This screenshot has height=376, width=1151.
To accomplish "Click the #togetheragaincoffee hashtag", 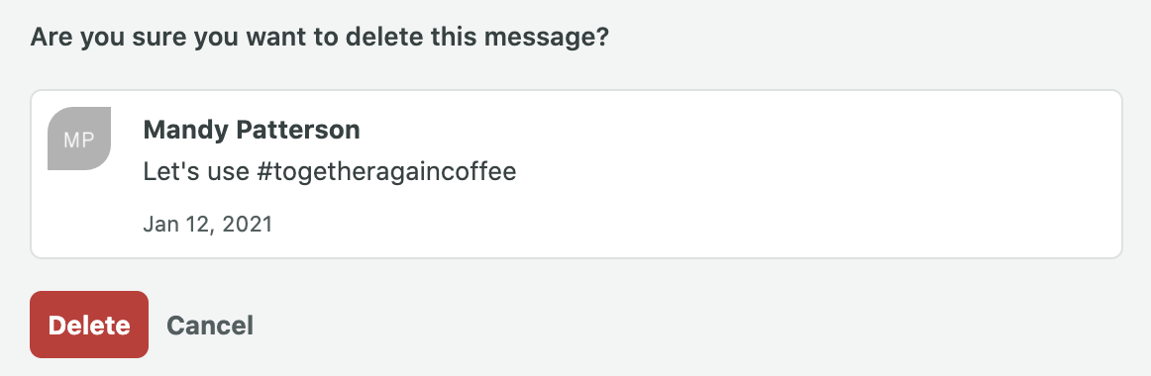I will pyautogui.click(x=387, y=172).
